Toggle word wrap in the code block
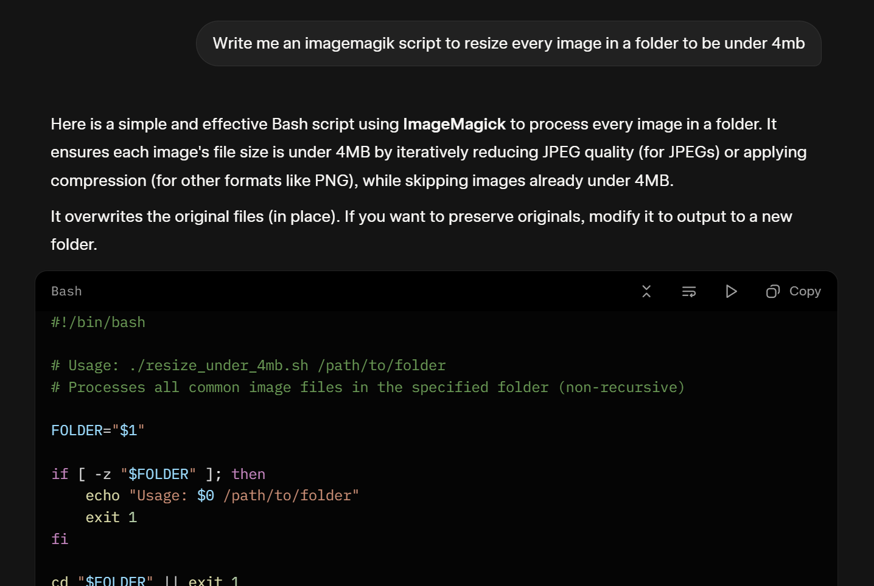 point(689,292)
